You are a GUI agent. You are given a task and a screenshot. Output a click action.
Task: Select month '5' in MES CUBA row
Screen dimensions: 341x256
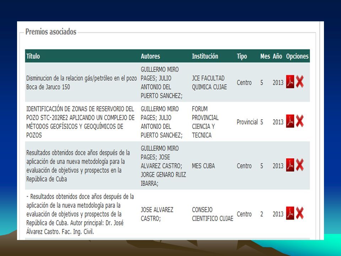[262, 166]
